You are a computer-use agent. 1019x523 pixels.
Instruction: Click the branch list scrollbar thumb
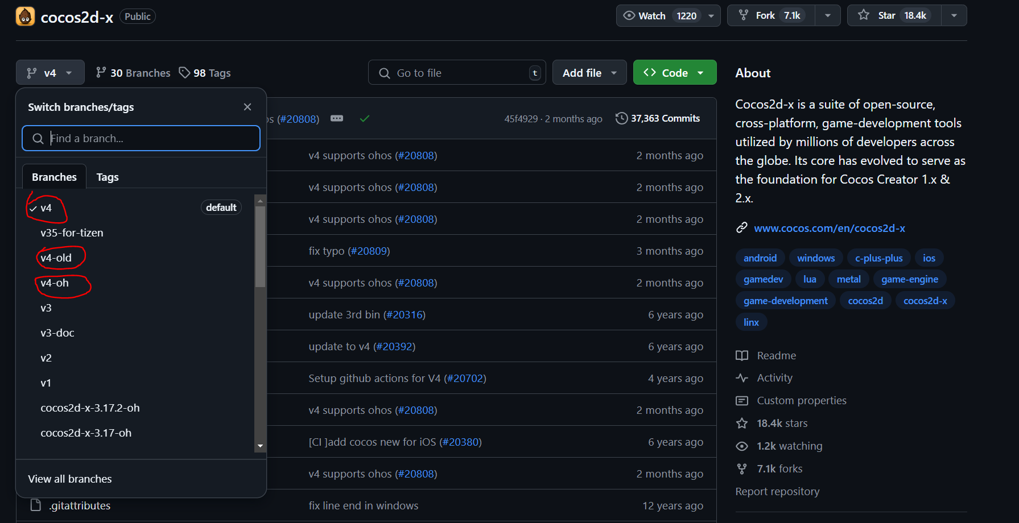click(260, 247)
